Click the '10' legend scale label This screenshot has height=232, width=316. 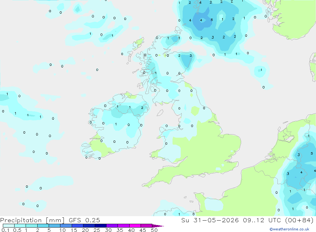point(63,230)
